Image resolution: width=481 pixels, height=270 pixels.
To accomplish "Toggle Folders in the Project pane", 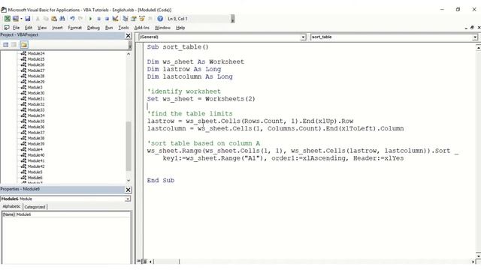I will click(24, 45).
